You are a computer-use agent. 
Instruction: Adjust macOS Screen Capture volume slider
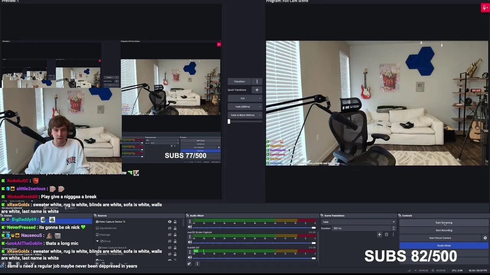coord(254,243)
